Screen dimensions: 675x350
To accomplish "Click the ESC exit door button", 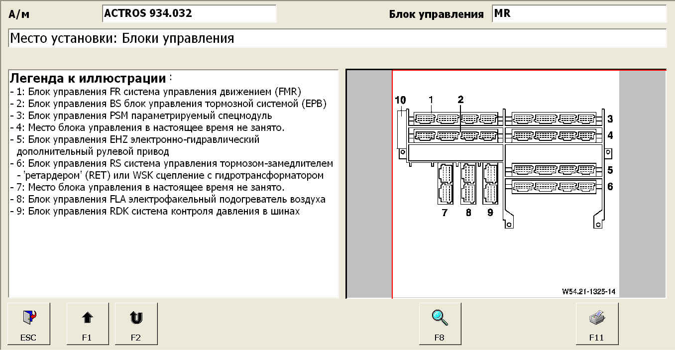I will tap(28, 324).
